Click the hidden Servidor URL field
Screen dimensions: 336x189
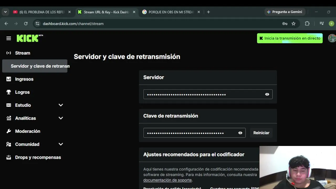pyautogui.click(x=208, y=94)
